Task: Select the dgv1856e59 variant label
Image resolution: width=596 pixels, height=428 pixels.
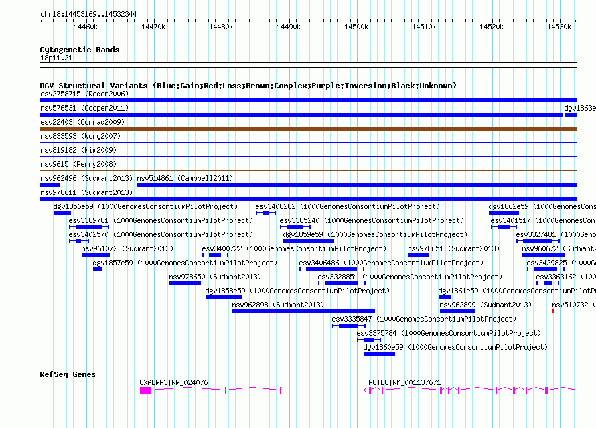Action: tap(145, 206)
